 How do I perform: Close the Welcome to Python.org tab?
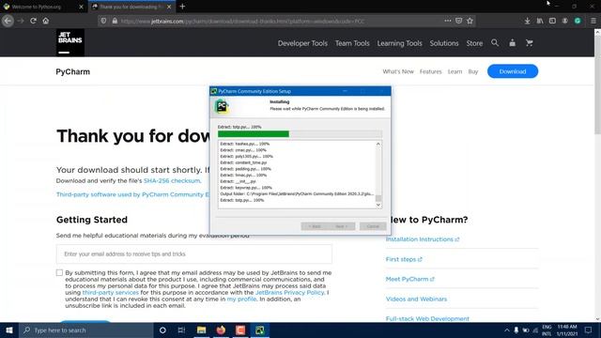[x=81, y=7]
